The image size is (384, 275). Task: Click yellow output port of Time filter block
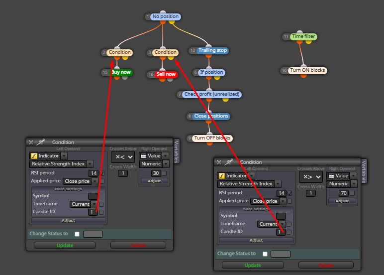tap(308, 42)
